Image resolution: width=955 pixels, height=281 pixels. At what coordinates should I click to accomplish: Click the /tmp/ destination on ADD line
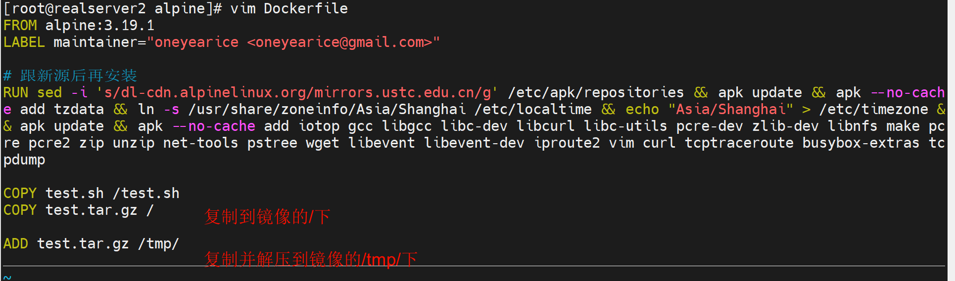coord(158,243)
